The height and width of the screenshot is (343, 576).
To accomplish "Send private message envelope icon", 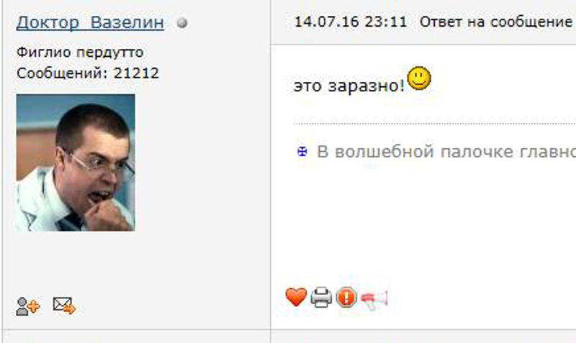I will tap(64, 305).
